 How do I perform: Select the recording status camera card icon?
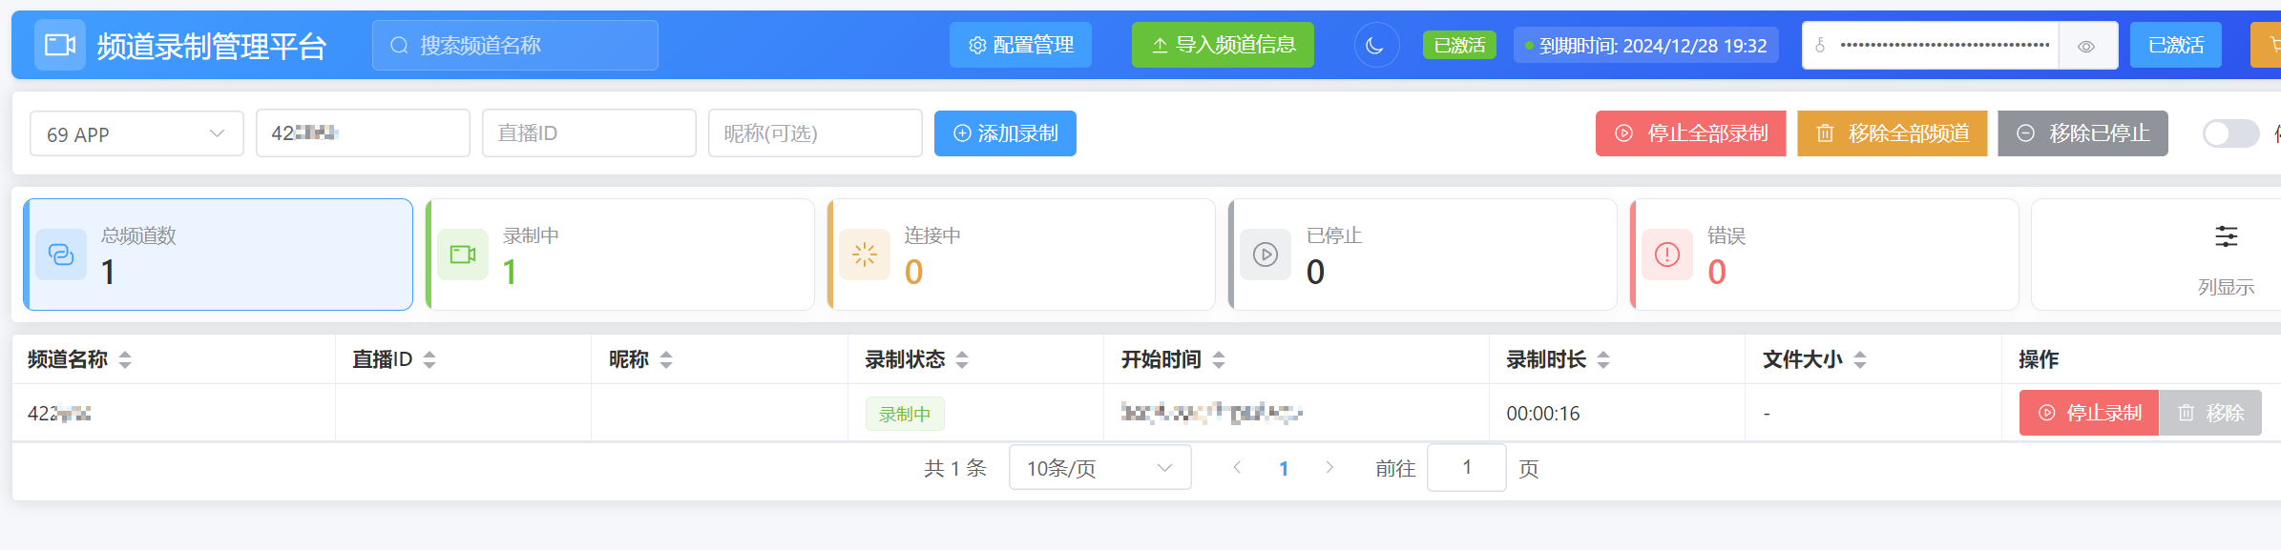pyautogui.click(x=463, y=255)
